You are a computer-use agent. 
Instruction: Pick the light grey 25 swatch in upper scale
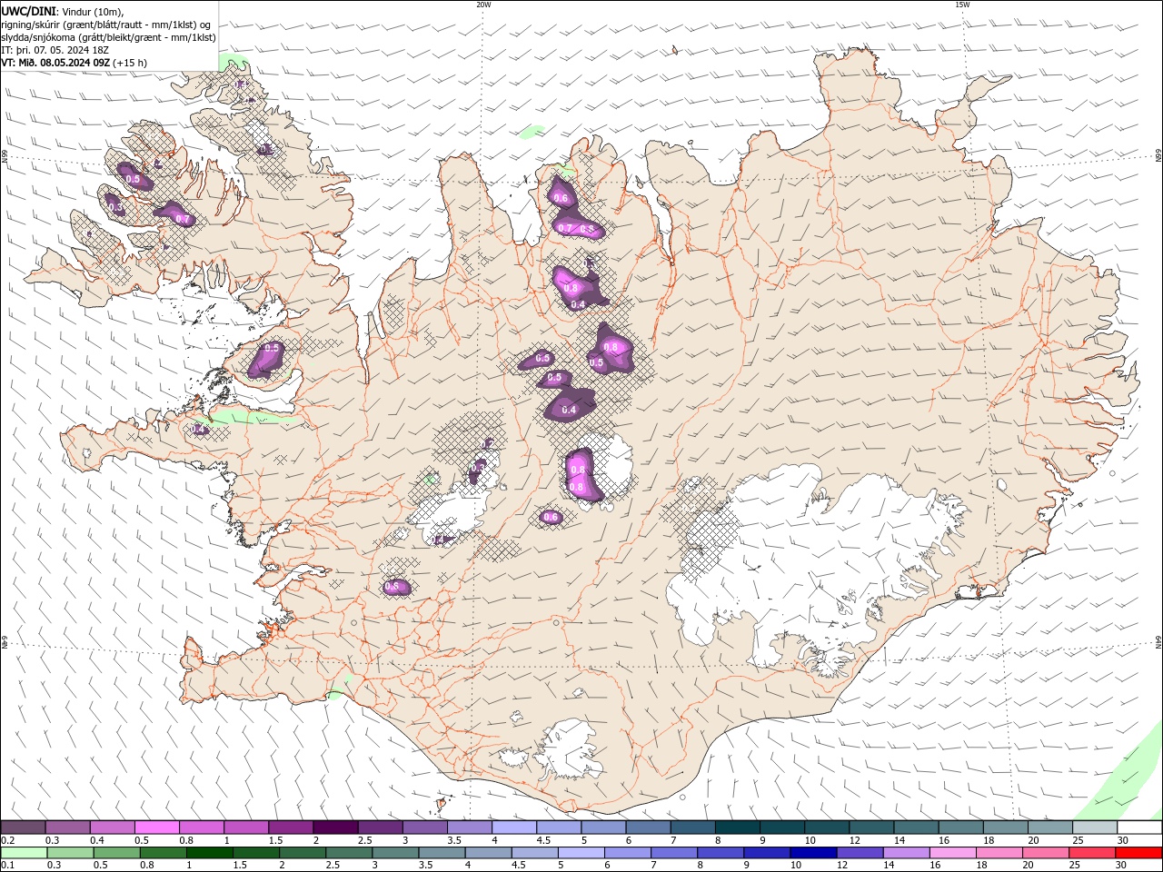point(1095,827)
